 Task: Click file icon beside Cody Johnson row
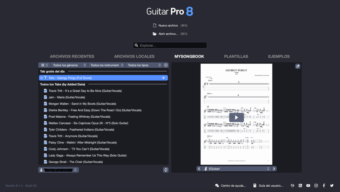click(x=45, y=149)
